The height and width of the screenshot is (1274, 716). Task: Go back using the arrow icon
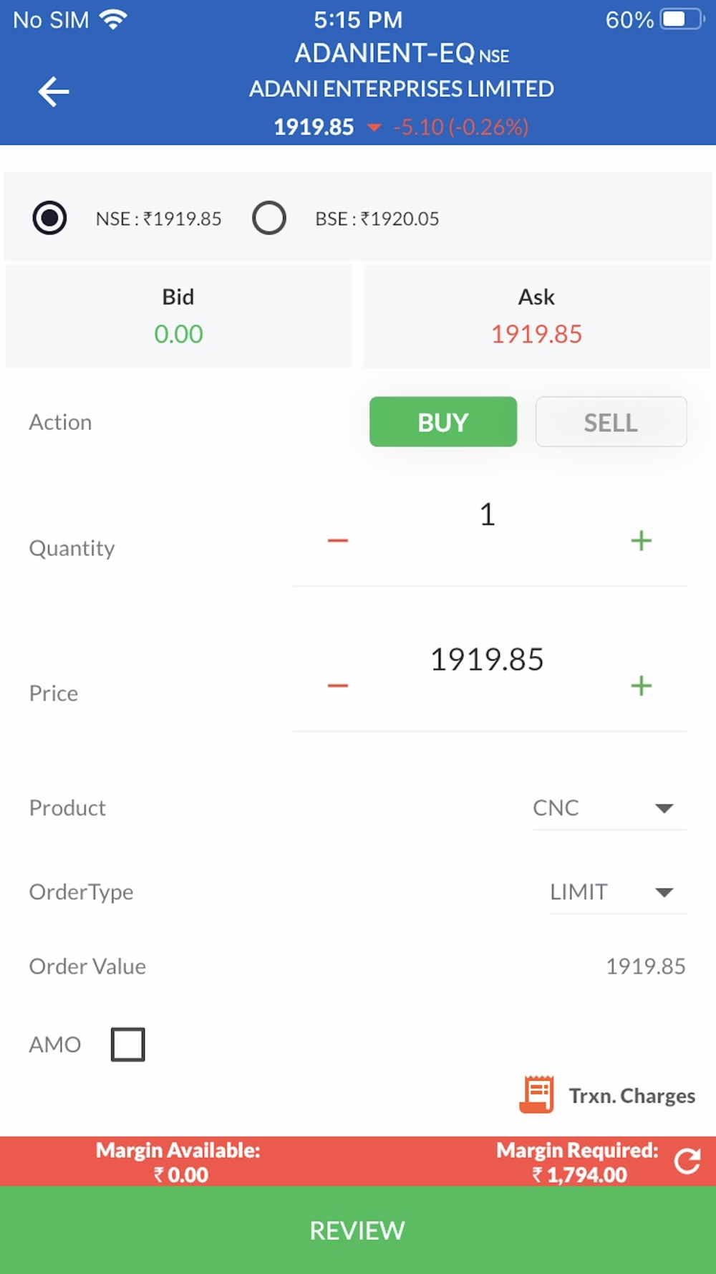coord(54,92)
